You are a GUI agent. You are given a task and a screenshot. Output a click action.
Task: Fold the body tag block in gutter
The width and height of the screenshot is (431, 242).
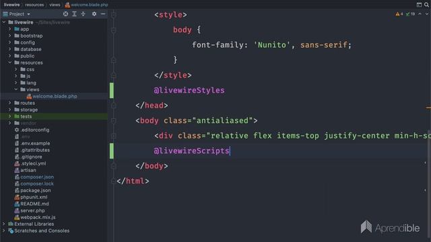pyautogui.click(x=113, y=121)
